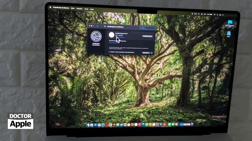
Task: Show all preferences grid icon
Action: pyautogui.click(x=105, y=26)
